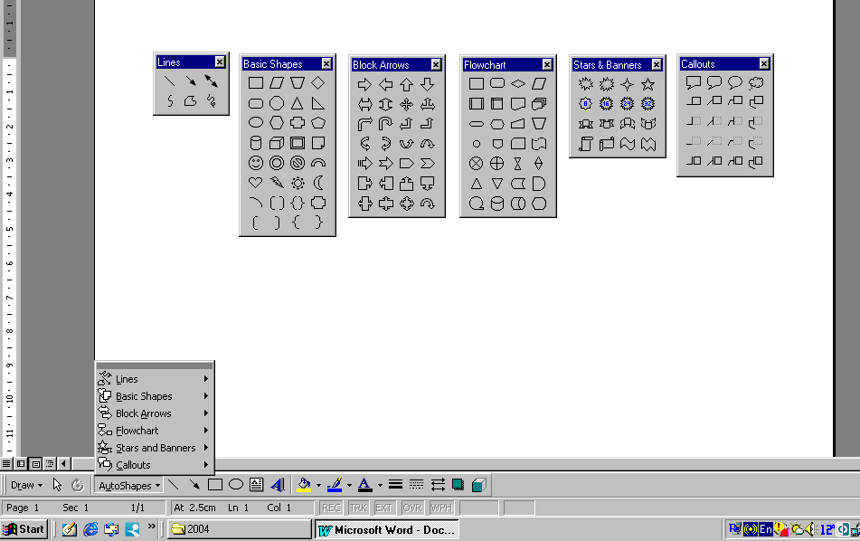The image size is (860, 541).
Task: Select the flowchart magnetic disk shape
Action: pyautogui.click(x=496, y=204)
